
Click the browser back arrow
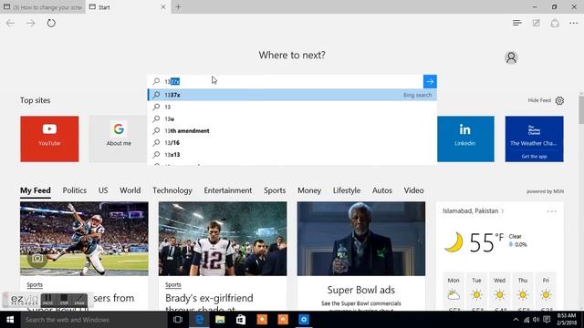click(x=10, y=24)
